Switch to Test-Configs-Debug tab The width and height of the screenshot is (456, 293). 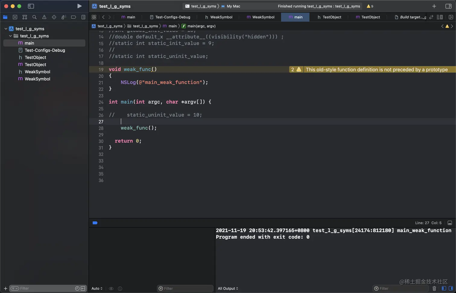170,17
